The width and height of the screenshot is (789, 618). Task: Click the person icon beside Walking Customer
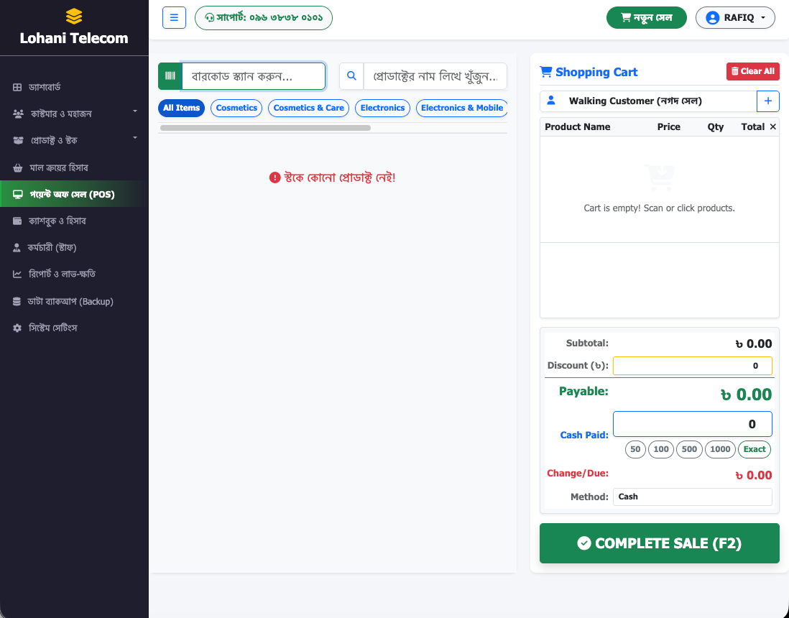[x=551, y=101]
